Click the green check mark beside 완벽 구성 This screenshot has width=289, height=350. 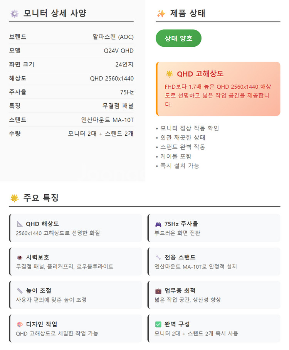click(158, 324)
